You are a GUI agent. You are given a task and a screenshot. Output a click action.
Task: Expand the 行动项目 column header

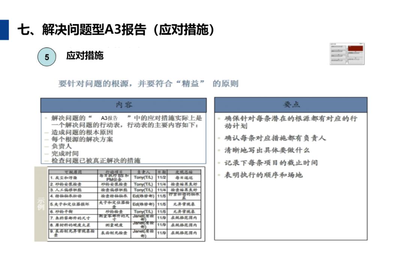pyautogui.click(x=113, y=171)
